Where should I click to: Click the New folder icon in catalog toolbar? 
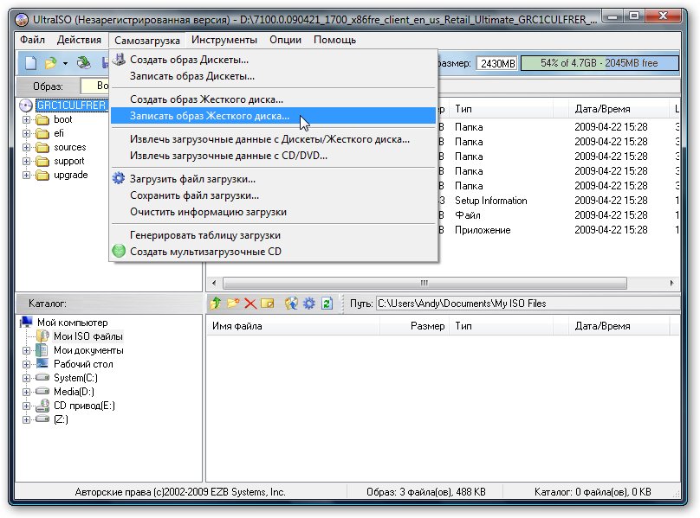point(233,304)
